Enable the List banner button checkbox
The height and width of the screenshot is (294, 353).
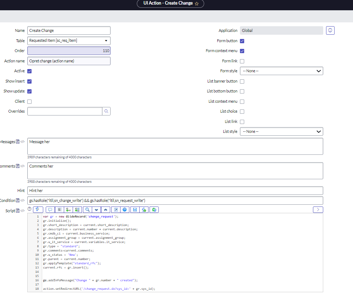click(242, 81)
